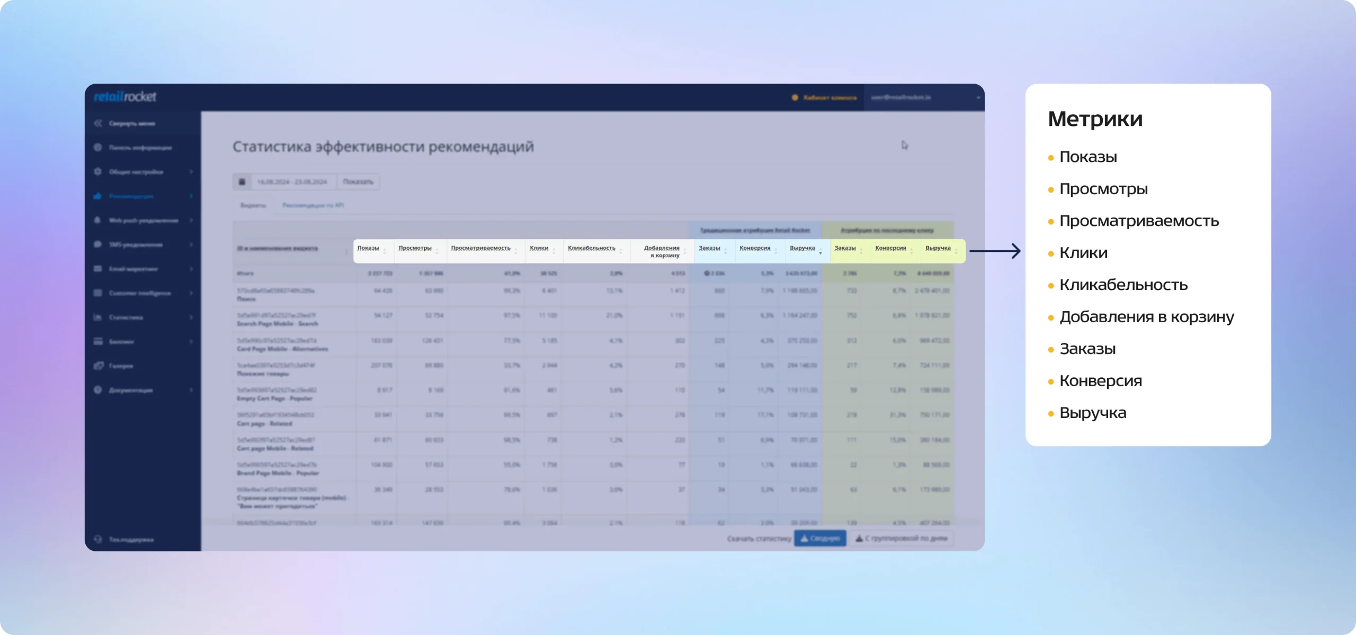The width and height of the screenshot is (1356, 635).
Task: Select the Виджеты tab
Action: coord(253,205)
